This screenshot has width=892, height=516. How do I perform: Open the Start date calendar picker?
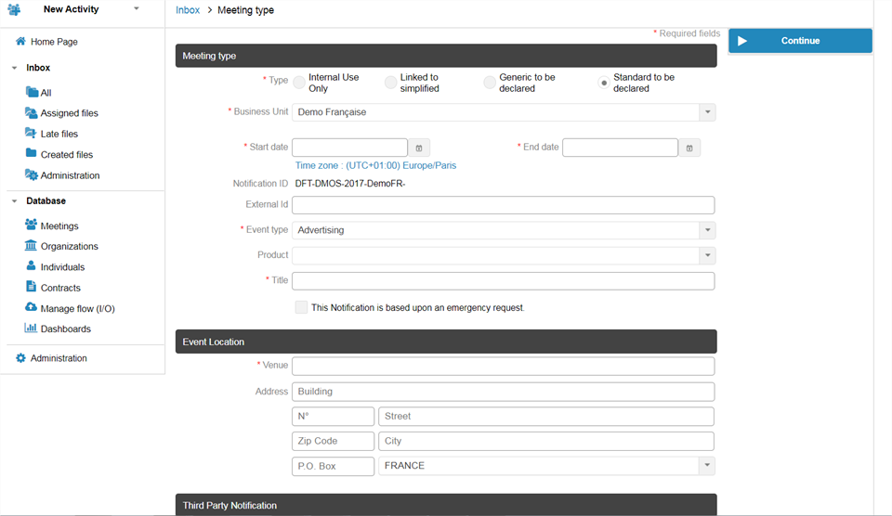pos(419,148)
